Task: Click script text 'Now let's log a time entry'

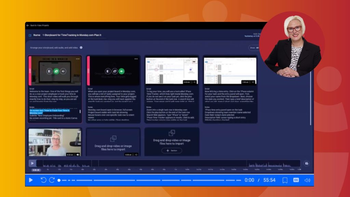Action: (229, 96)
